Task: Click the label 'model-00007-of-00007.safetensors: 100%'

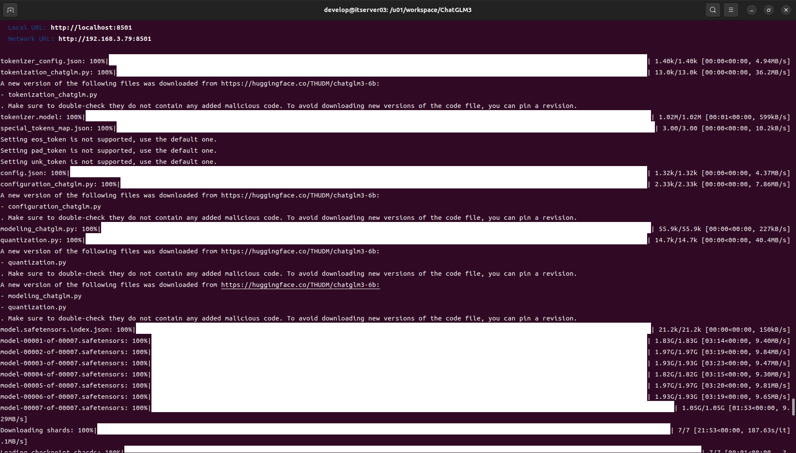Action: (x=74, y=408)
